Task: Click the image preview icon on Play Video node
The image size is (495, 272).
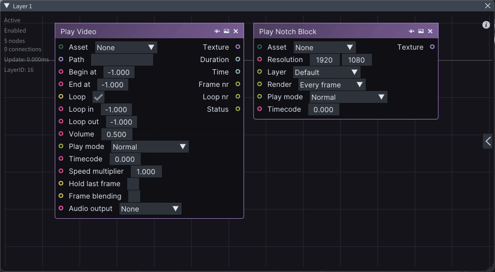Action: pyautogui.click(x=227, y=31)
